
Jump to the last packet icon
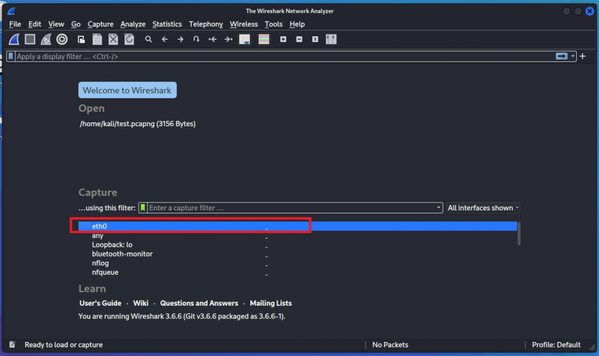coord(229,39)
